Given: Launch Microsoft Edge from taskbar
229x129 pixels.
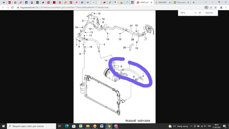Looking at the screenshot, I should (67, 126).
